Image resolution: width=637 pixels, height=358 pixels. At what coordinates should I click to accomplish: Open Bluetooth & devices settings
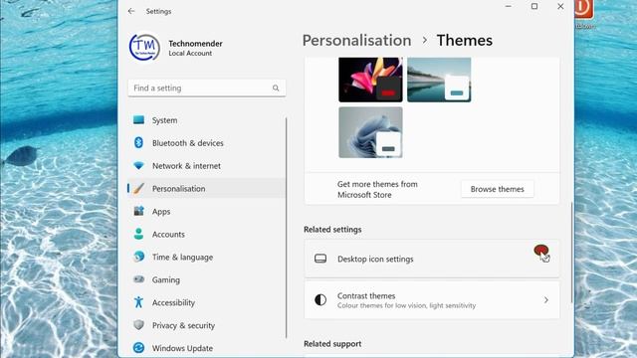click(x=207, y=143)
